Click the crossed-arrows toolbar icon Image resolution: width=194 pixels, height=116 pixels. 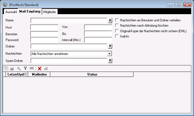pyautogui.click(x=32, y=68)
